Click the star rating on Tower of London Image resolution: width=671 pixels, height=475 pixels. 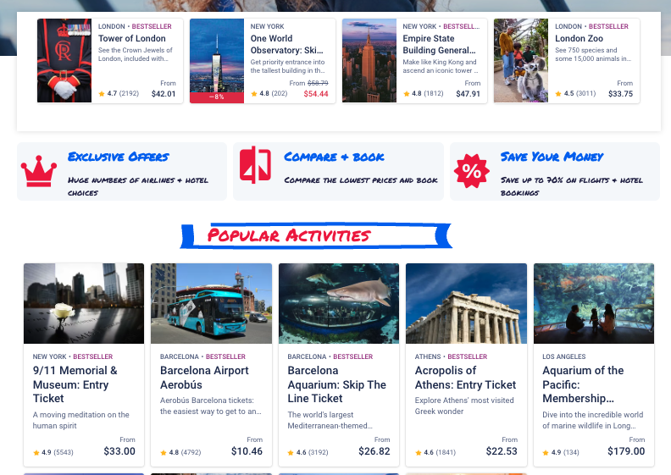point(119,94)
